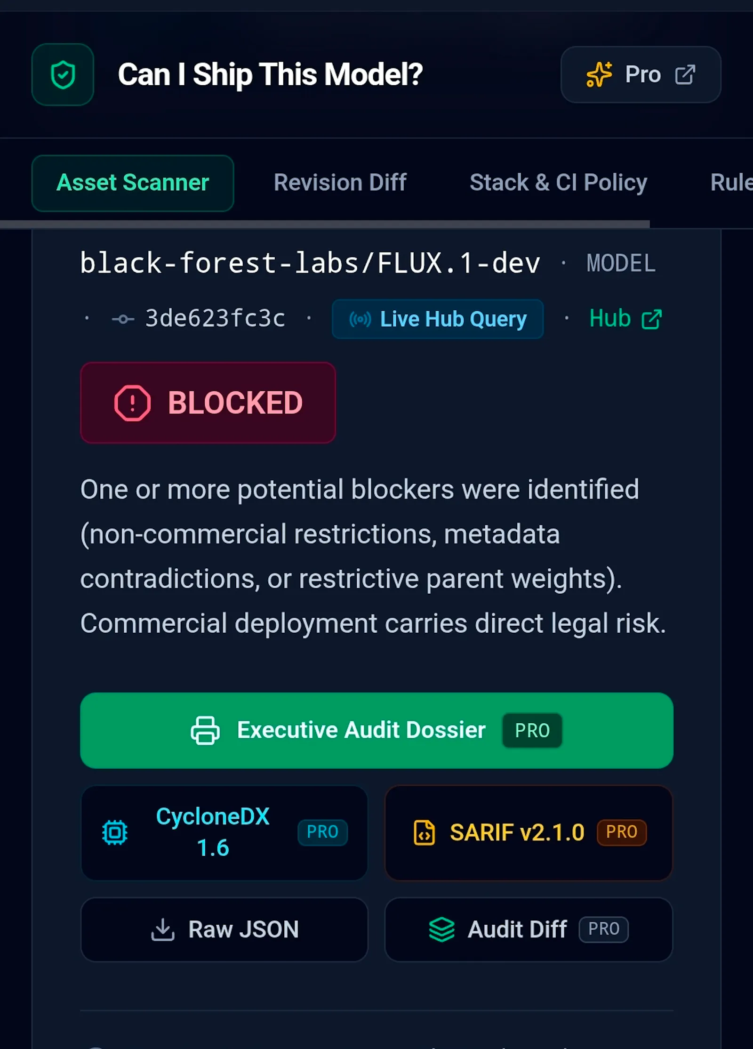Click the Live Hub Query badge
The height and width of the screenshot is (1049, 753).
pos(438,319)
